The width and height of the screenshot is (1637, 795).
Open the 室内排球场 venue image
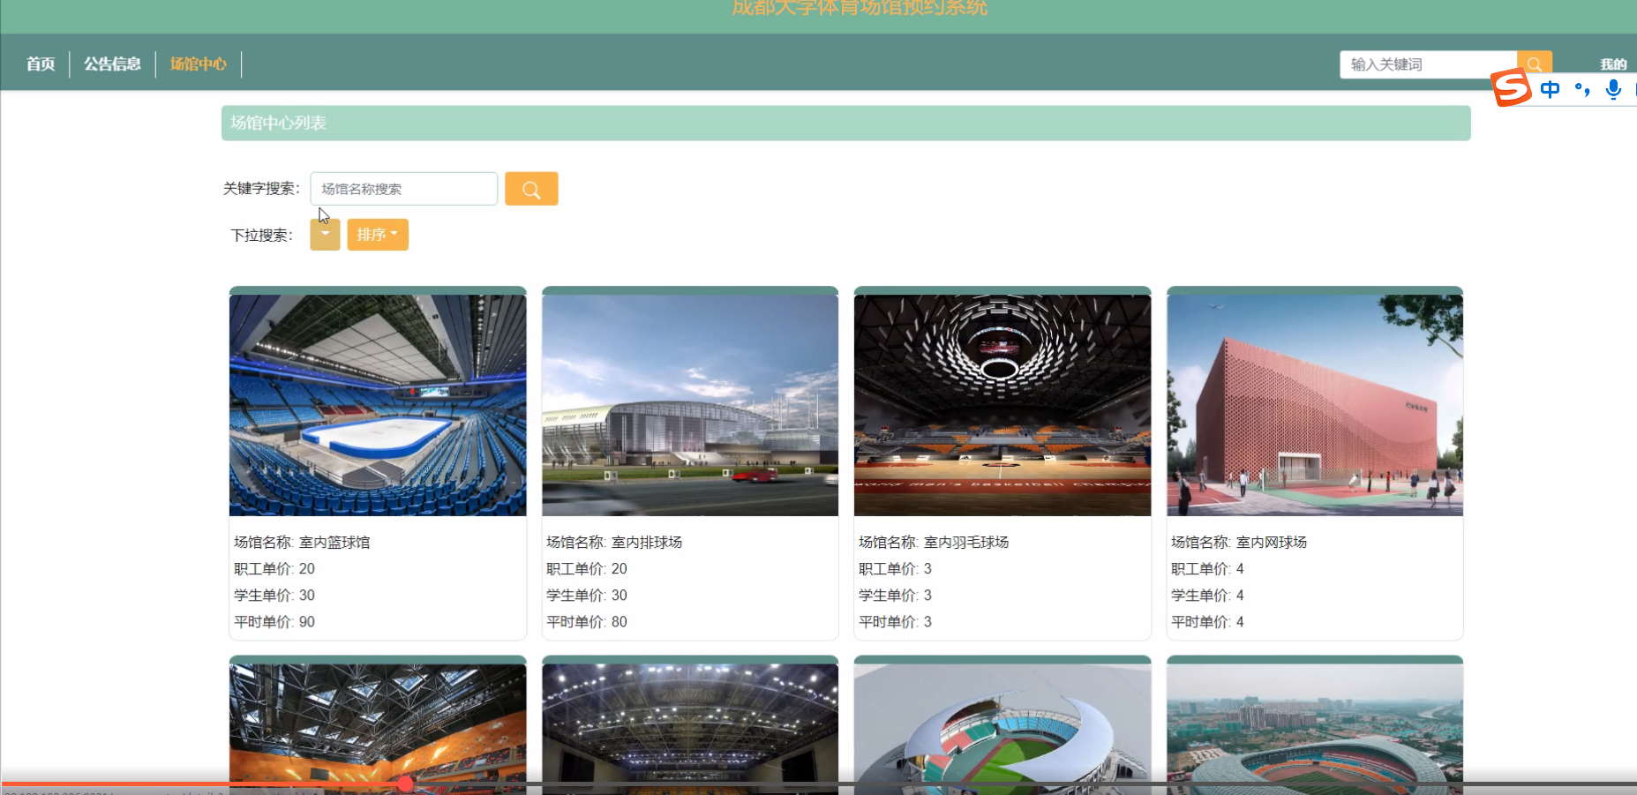click(x=690, y=405)
